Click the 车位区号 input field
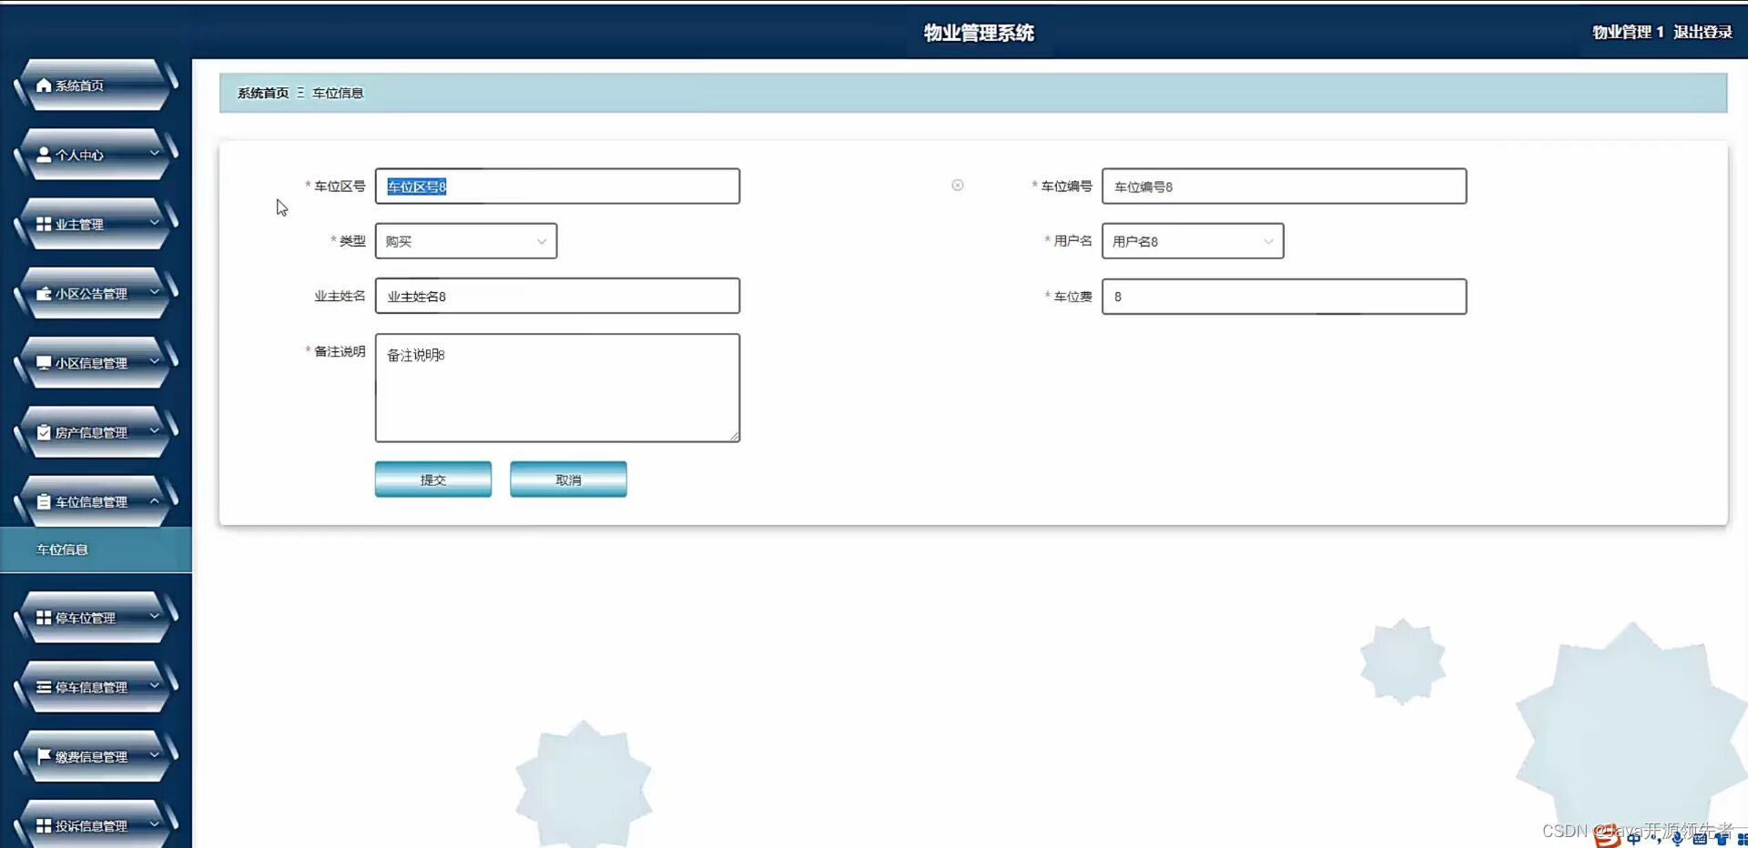The width and height of the screenshot is (1748, 848). point(557,187)
